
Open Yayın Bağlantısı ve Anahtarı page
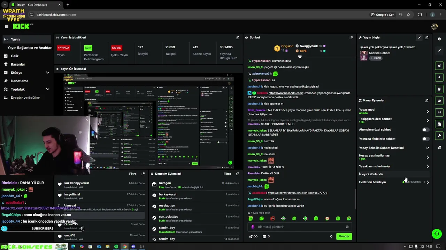coord(30,48)
